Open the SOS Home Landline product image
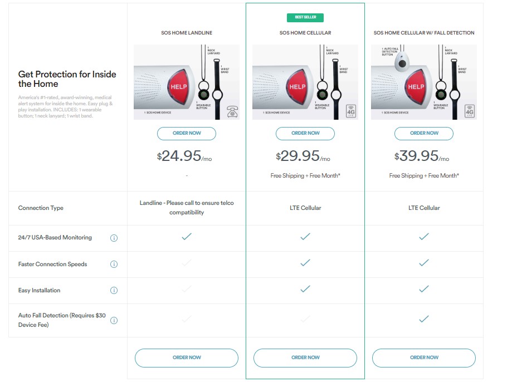517x382 pixels. pos(187,82)
